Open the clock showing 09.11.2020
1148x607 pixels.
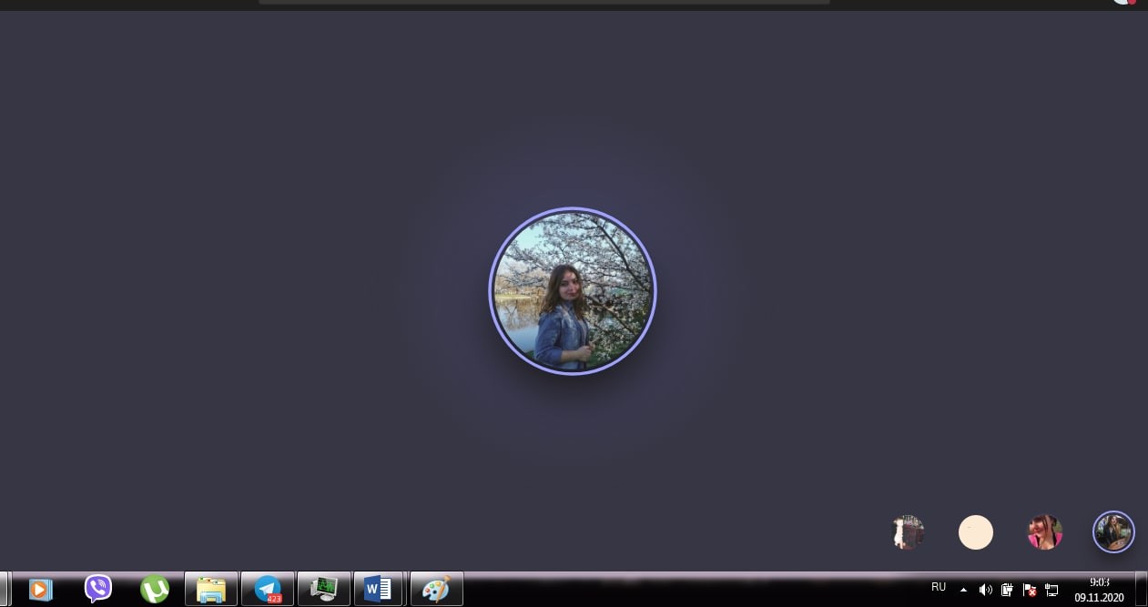1099,590
